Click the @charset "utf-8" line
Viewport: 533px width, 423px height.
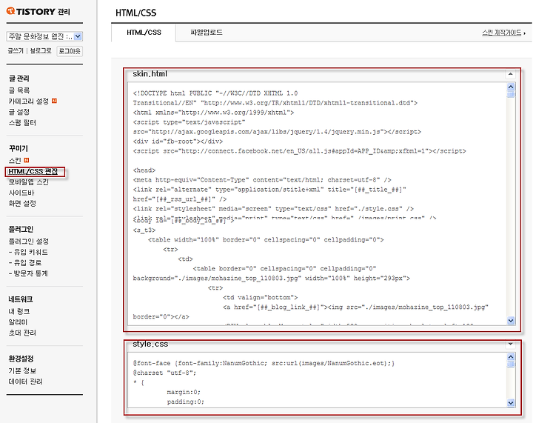click(164, 373)
